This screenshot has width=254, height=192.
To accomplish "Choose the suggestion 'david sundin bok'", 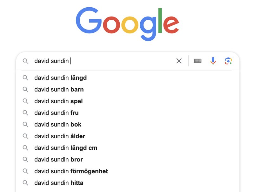I will [x=128, y=125].
